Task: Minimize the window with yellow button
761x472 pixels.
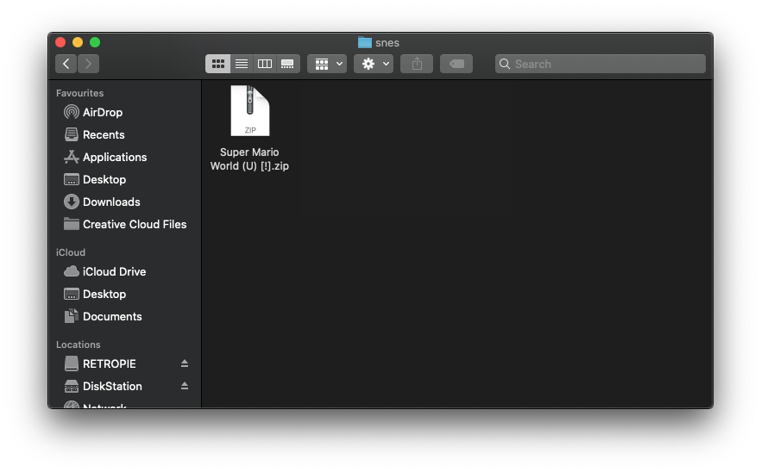Action: [78, 43]
